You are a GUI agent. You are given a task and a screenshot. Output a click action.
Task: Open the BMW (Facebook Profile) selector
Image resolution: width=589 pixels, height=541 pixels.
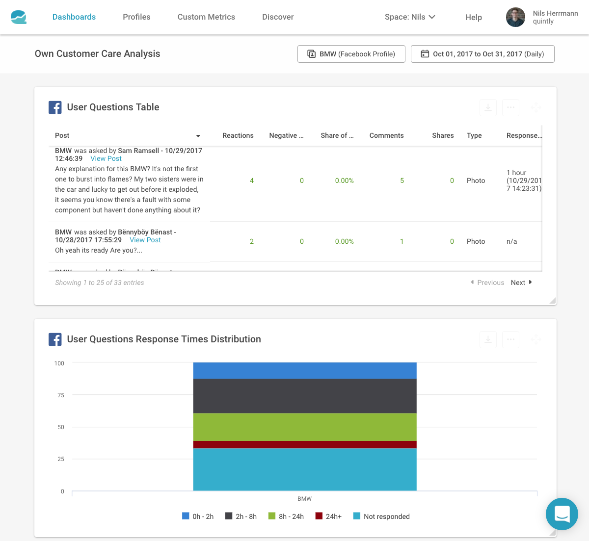tap(351, 54)
